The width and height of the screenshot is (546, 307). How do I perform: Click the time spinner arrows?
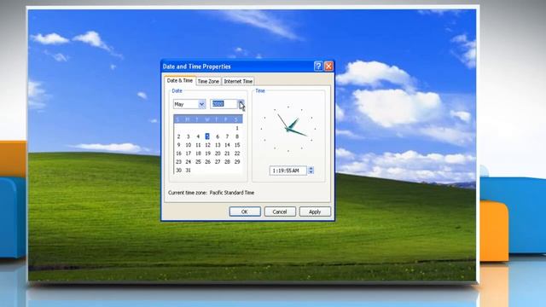[311, 171]
